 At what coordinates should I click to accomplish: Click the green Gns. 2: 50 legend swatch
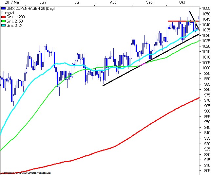3,21
